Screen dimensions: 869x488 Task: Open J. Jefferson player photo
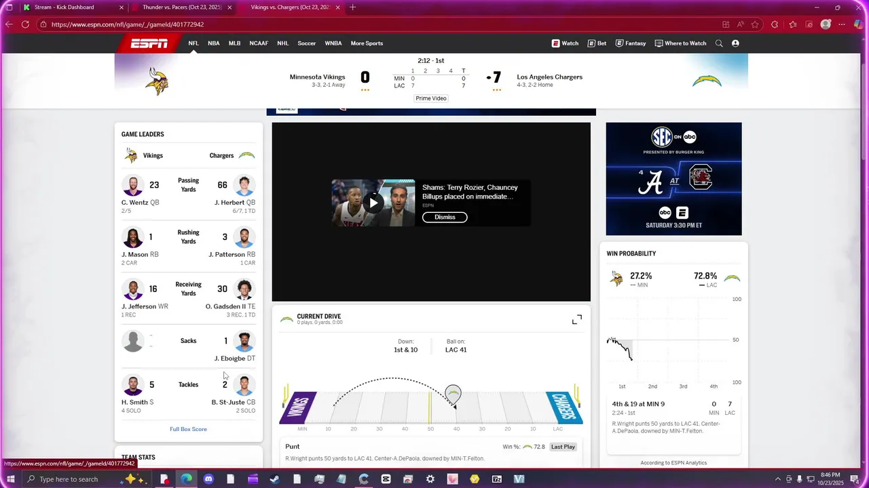coord(133,289)
